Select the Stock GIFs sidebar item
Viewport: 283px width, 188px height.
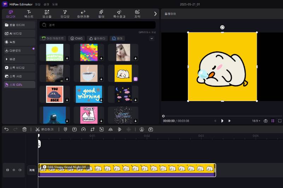click(19, 85)
